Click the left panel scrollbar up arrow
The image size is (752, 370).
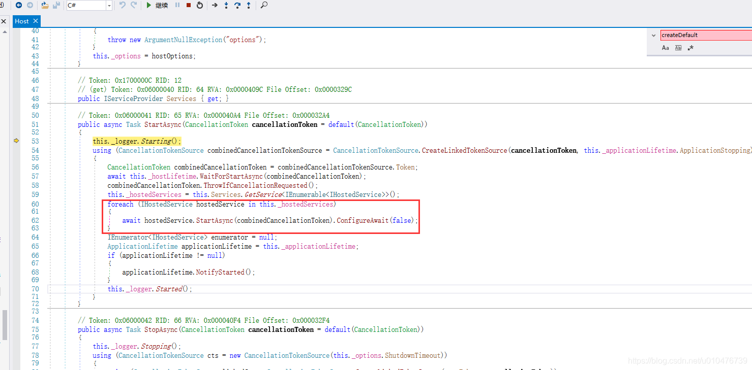coord(4,31)
